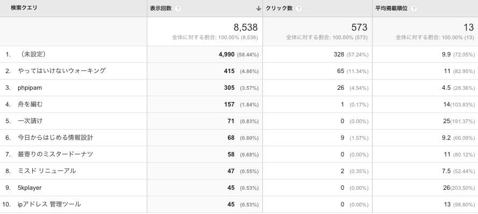Select query ipアドレス 管理ツール

point(49,204)
